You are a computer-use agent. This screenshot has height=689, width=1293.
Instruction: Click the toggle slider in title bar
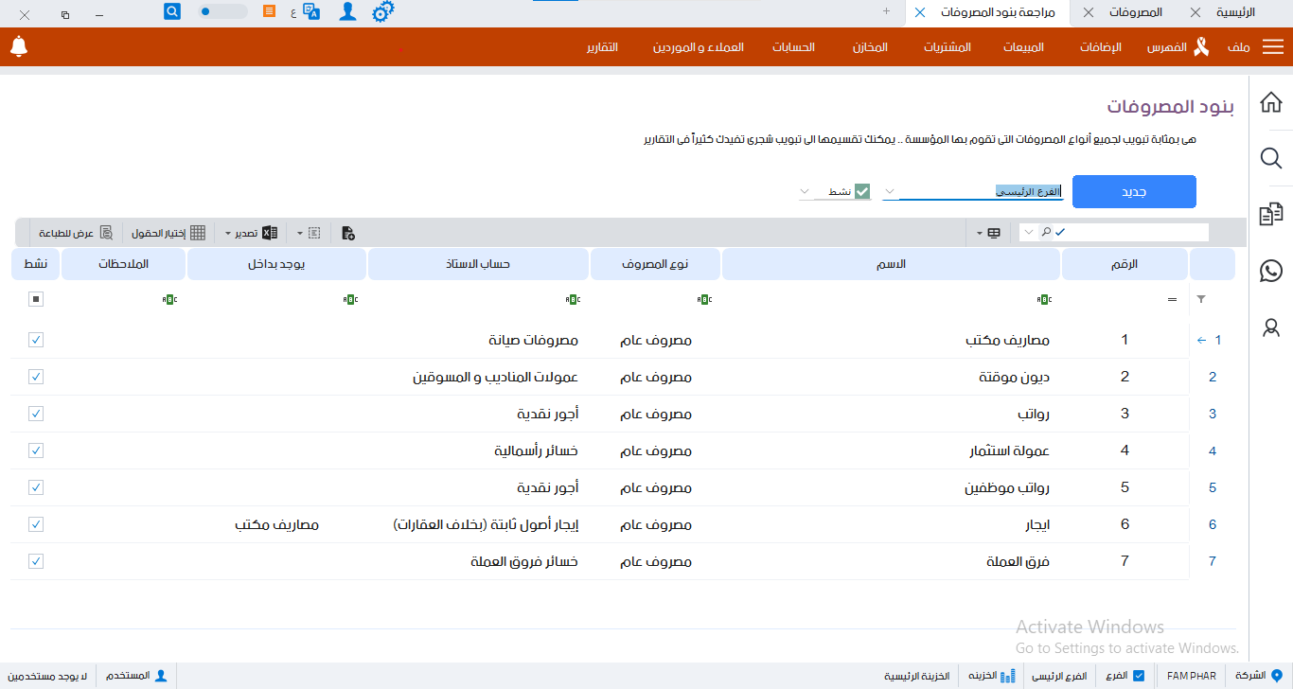point(222,12)
